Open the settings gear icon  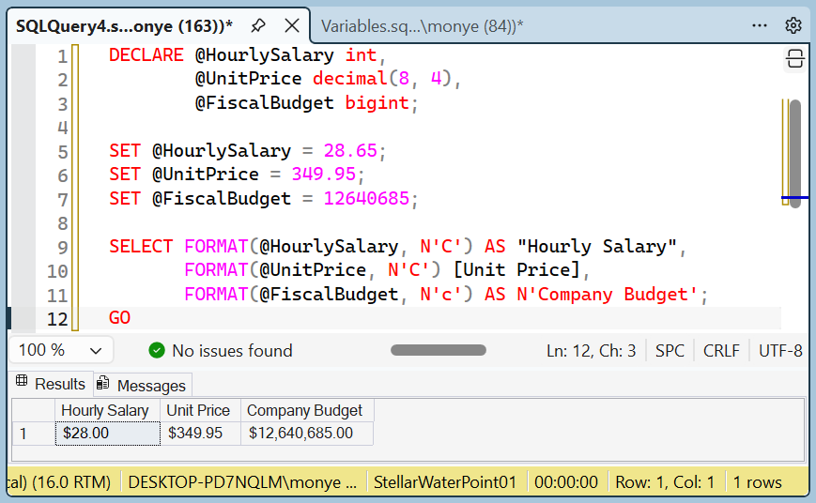pyautogui.click(x=793, y=25)
